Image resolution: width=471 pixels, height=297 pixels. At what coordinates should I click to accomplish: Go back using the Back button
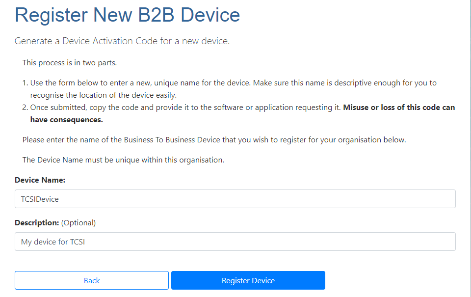tap(92, 280)
